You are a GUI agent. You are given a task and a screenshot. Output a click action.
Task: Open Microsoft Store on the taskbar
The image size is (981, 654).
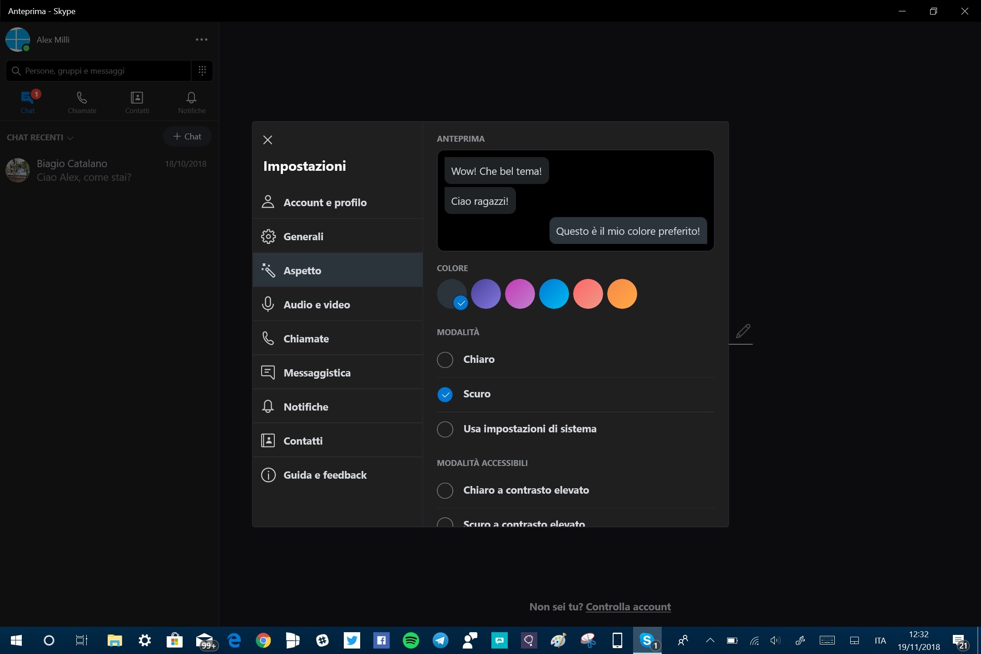(x=174, y=640)
